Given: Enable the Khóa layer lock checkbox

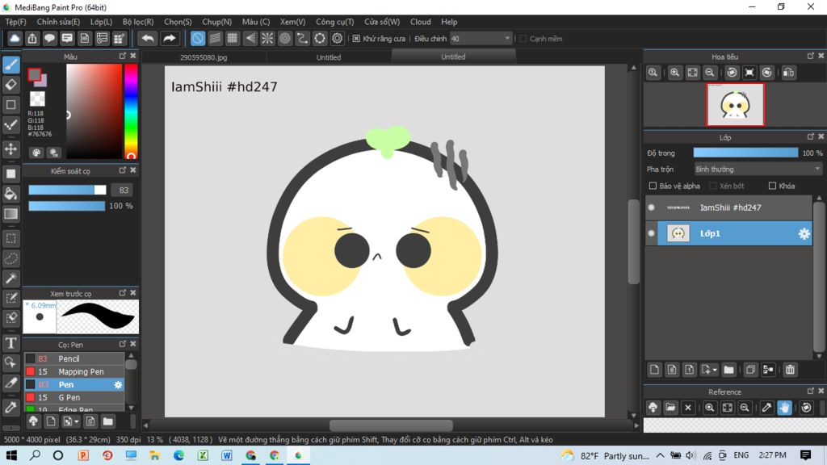Looking at the screenshot, I should coord(772,186).
